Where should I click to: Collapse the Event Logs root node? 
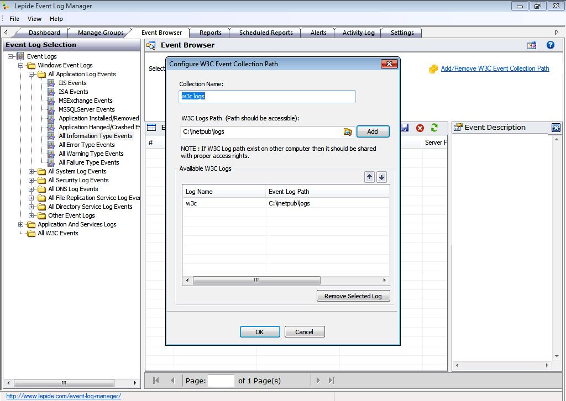click(11, 57)
